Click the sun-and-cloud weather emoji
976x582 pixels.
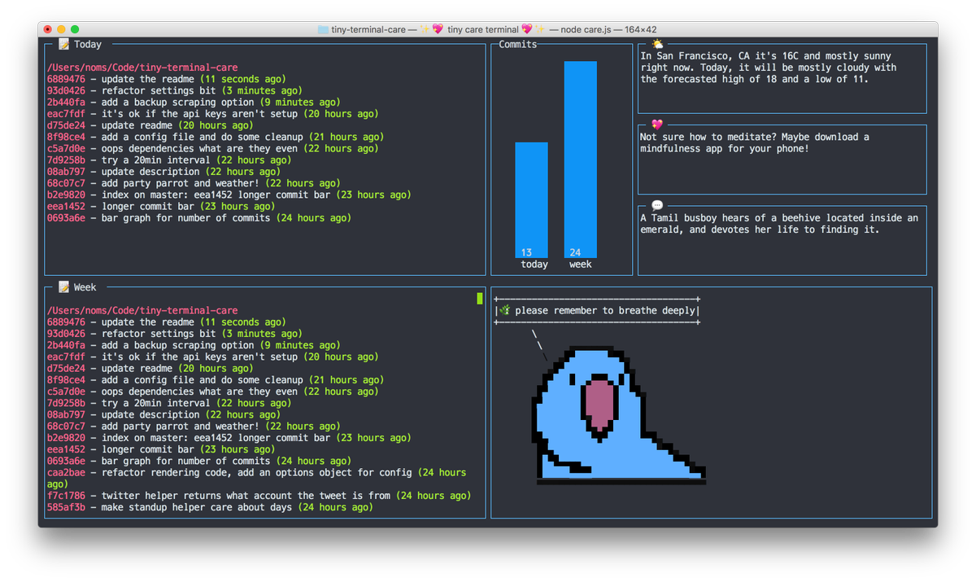tap(657, 45)
